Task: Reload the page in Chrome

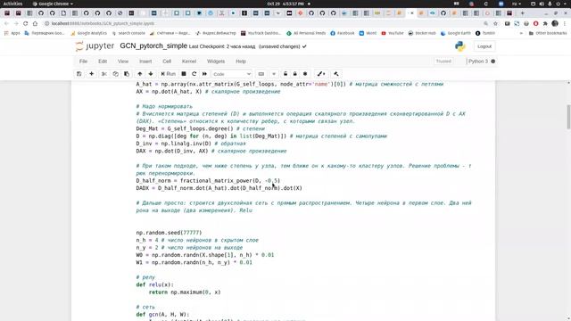Action: tap(26, 23)
